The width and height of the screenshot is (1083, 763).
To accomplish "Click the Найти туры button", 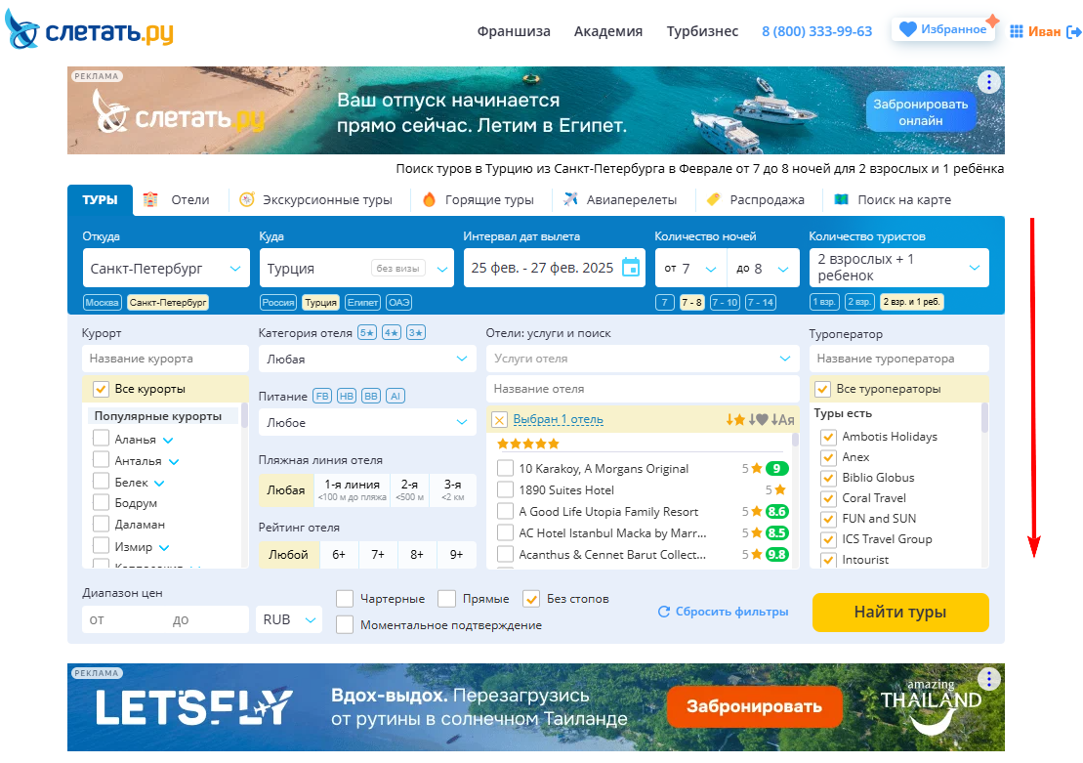I will [900, 613].
